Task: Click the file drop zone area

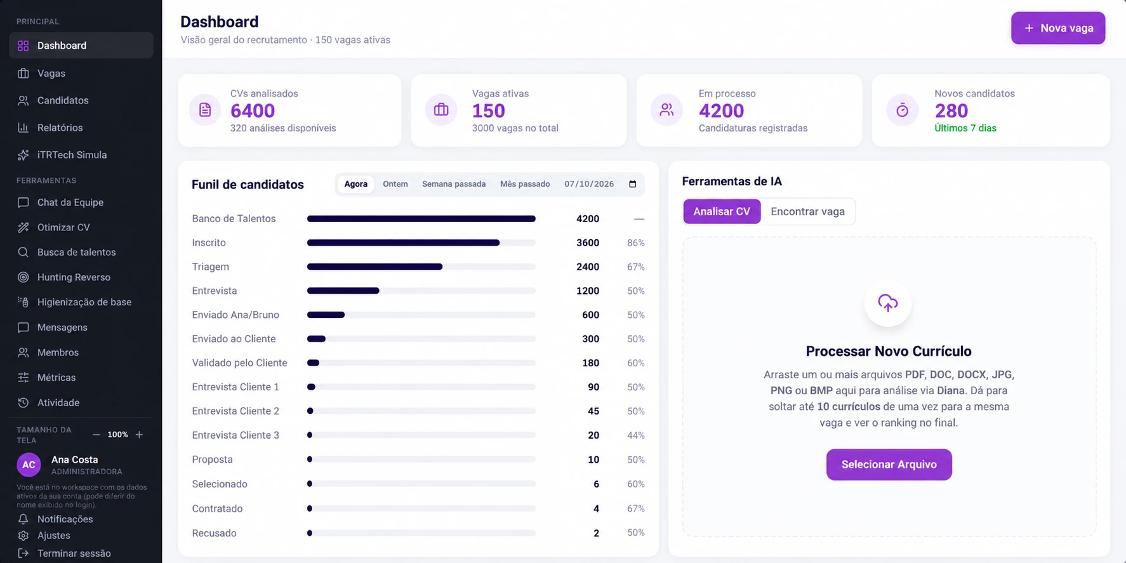Action: pos(889,387)
